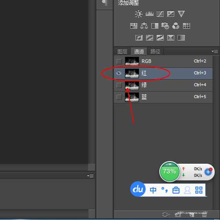This screenshot has width=220, height=220.
Task: Add a Curves adjustment
Action: (x=160, y=14)
